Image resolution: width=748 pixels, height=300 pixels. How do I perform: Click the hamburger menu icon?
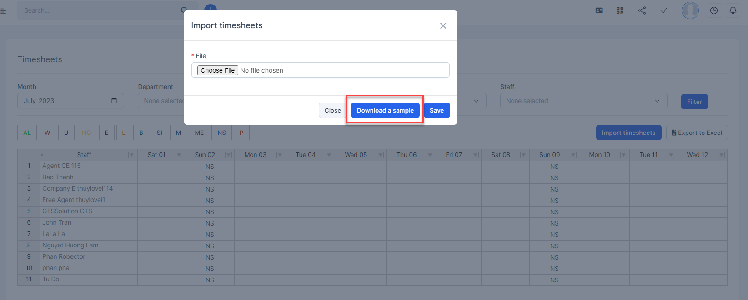point(4,11)
